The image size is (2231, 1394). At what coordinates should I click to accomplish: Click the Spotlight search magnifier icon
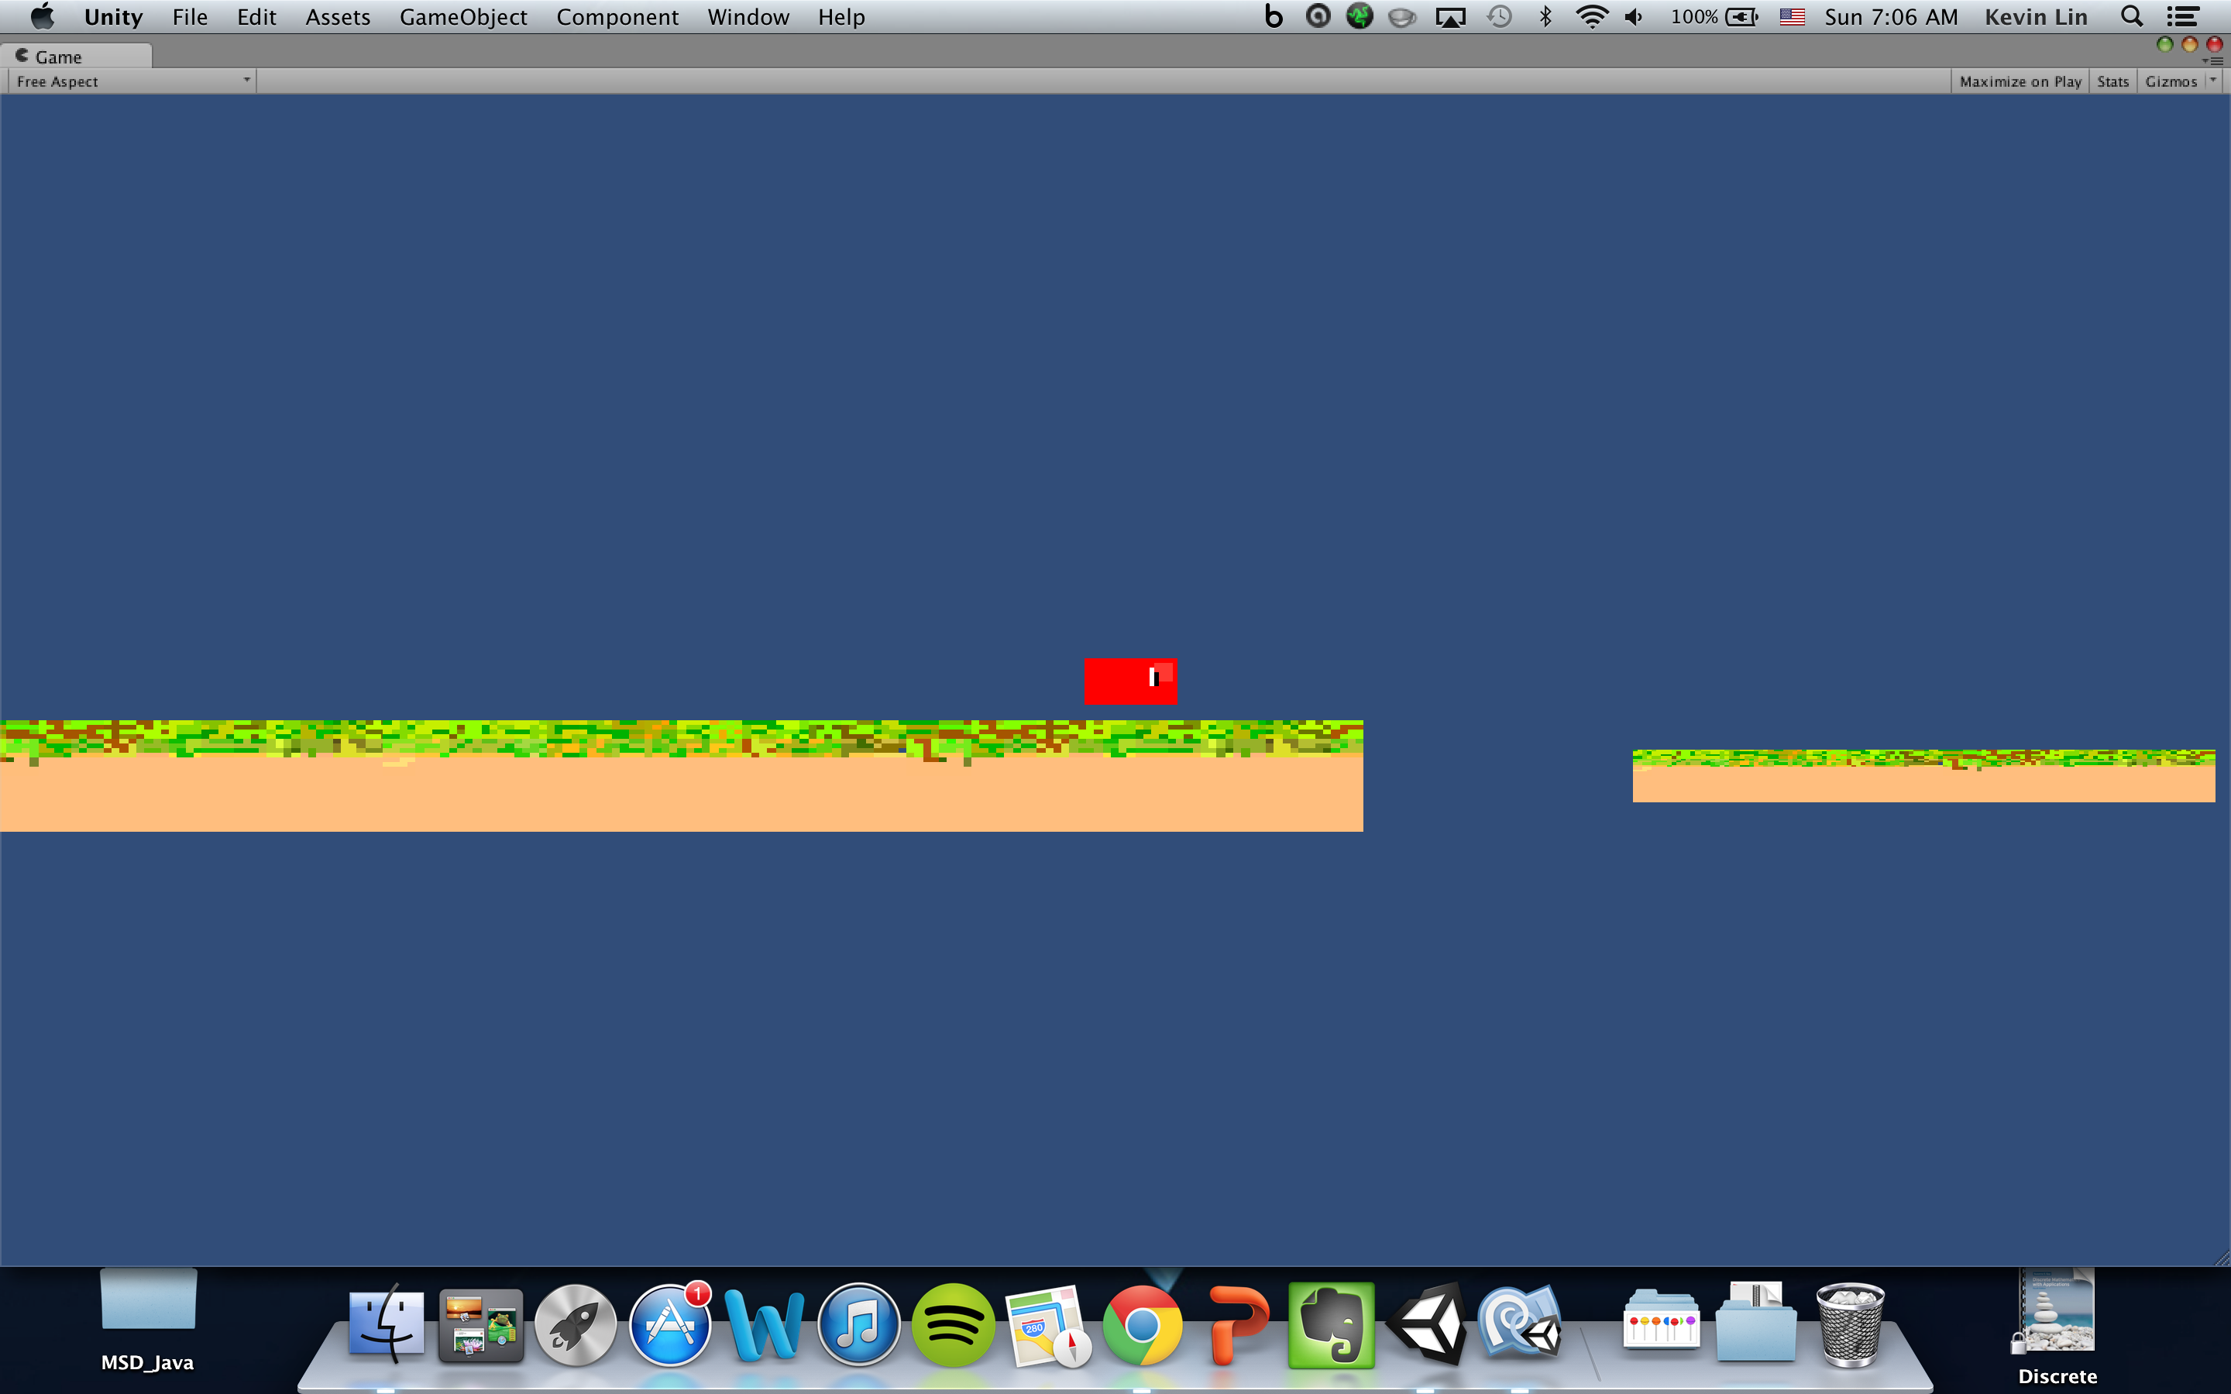(x=2130, y=16)
